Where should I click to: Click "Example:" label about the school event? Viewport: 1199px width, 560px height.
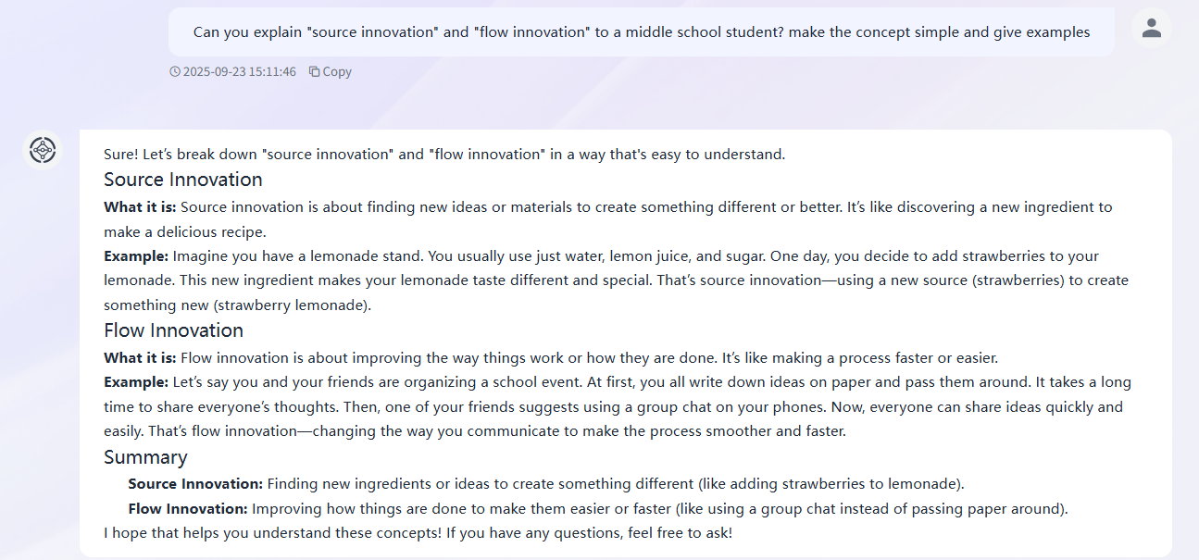(x=136, y=381)
